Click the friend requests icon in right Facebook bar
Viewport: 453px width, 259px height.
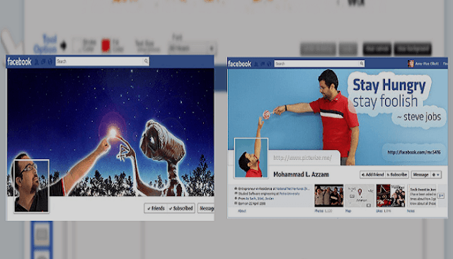[x=256, y=64]
